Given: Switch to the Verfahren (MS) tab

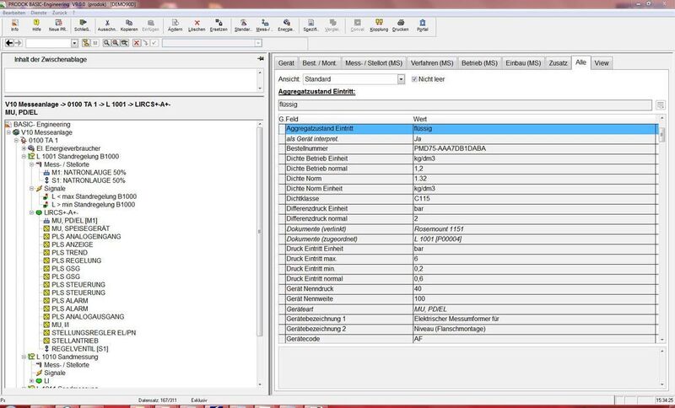Looking at the screenshot, I should click(431, 62).
